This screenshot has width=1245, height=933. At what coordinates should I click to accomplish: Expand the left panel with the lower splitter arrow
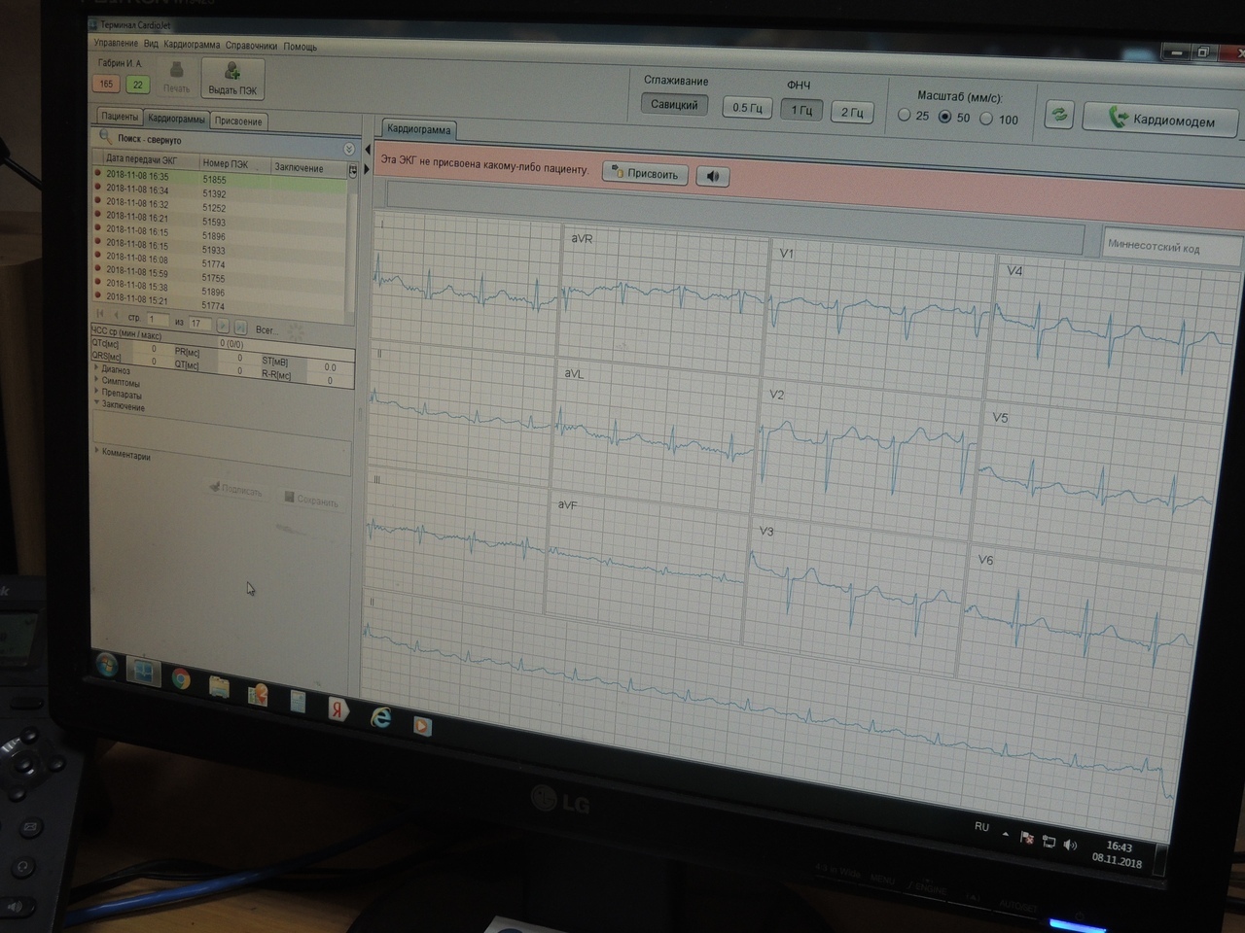coord(366,169)
